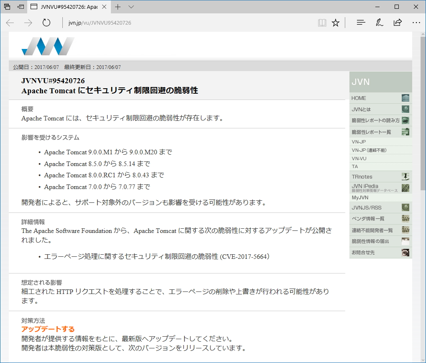The image size is (426, 363).
Task: Click the HOME building icon in JVN sidebar
Action: (405, 98)
